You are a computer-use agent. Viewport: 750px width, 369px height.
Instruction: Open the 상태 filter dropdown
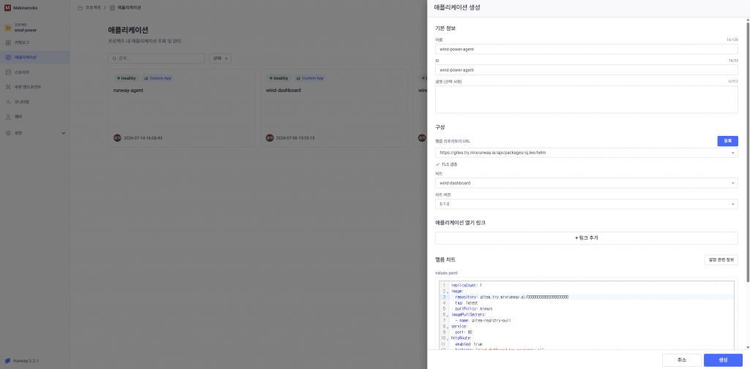pos(220,58)
